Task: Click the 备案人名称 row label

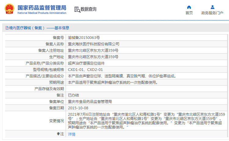Action: pyautogui.click(x=55, y=44)
